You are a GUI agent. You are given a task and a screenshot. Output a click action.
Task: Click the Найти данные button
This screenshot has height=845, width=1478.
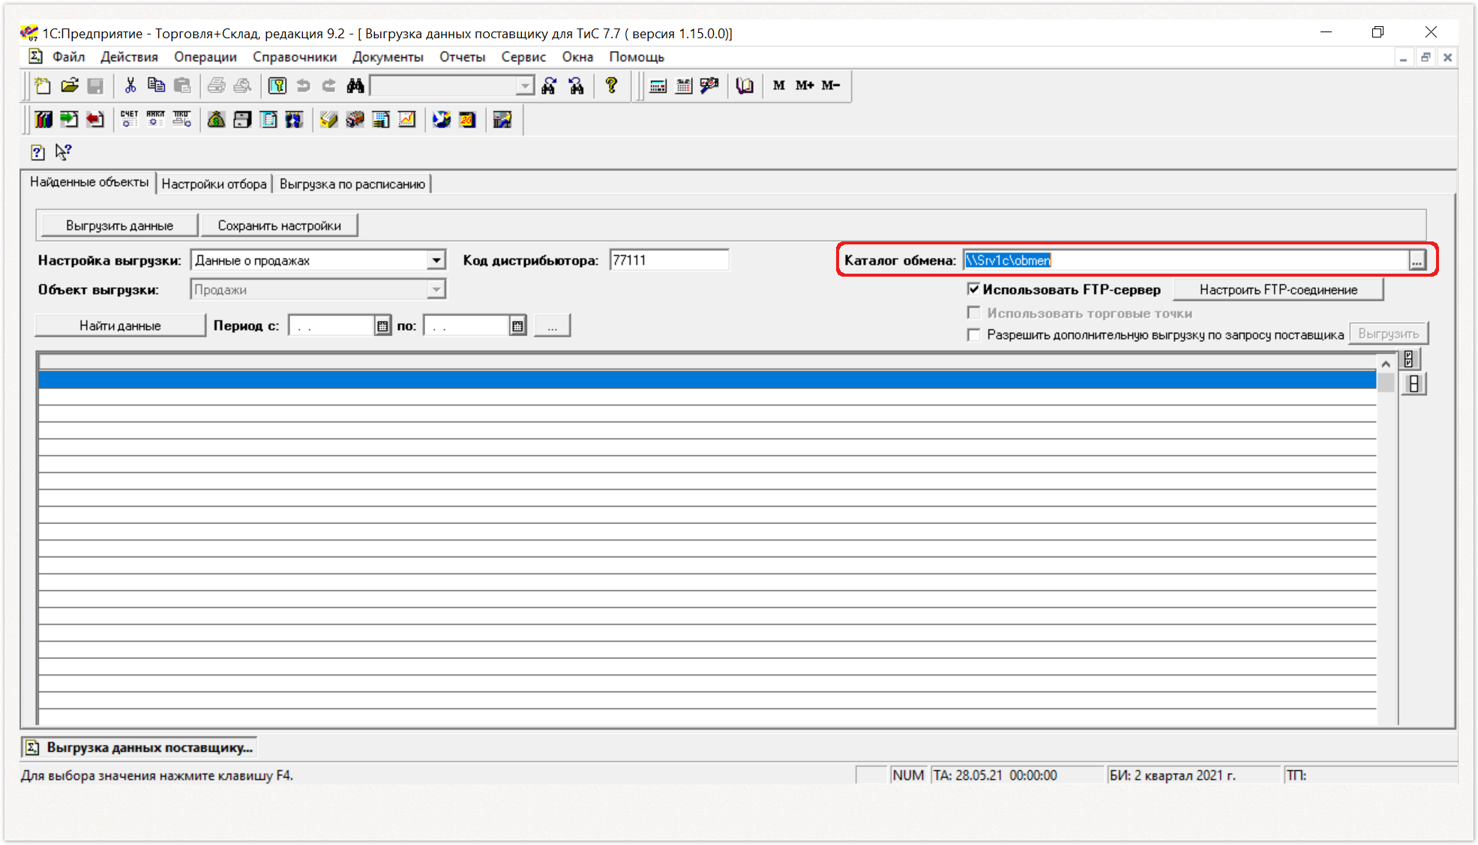[x=120, y=325]
